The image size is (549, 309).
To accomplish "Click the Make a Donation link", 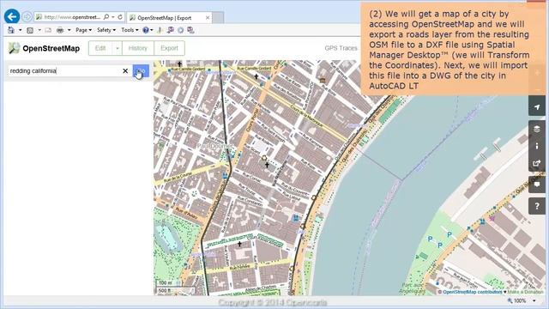I will [526, 292].
